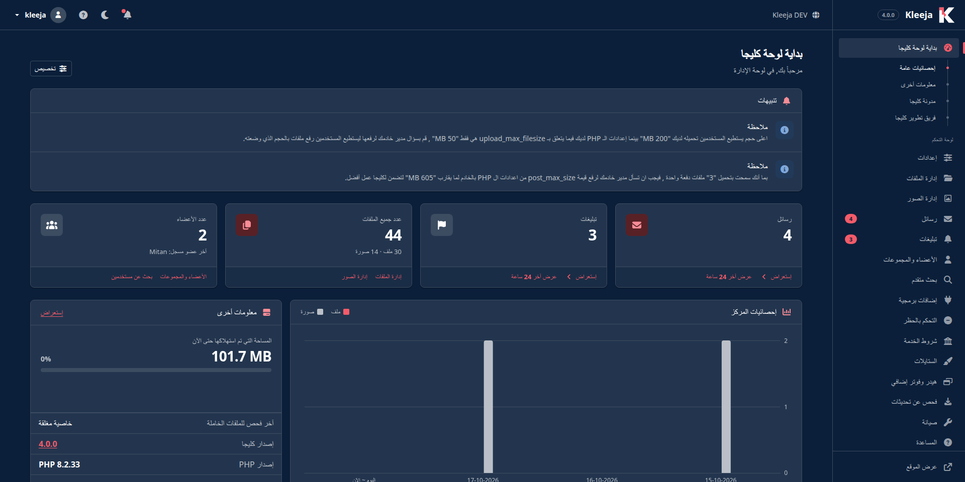Click the هيدر وفوتر إضافي icon in sidebar
965x482 pixels.
click(x=948, y=382)
